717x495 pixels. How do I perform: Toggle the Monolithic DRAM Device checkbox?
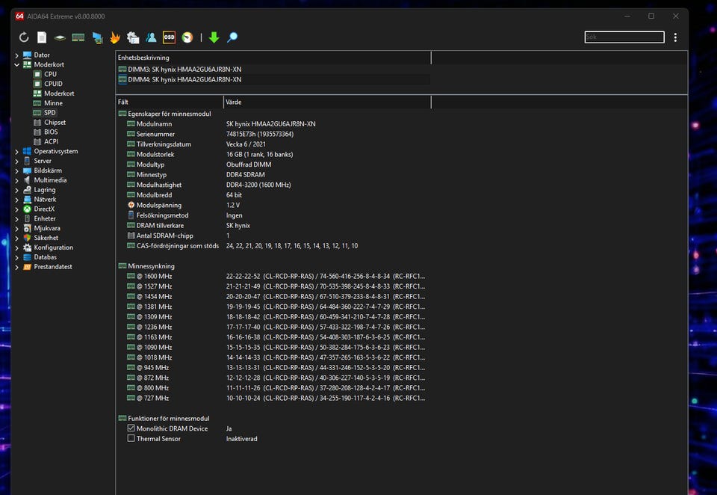[x=131, y=428]
